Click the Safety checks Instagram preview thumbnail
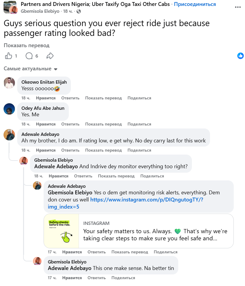This screenshot has width=245, height=286. (x=61, y=231)
